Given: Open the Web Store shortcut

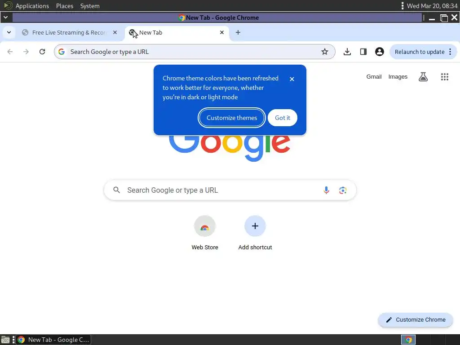Looking at the screenshot, I should [x=205, y=226].
